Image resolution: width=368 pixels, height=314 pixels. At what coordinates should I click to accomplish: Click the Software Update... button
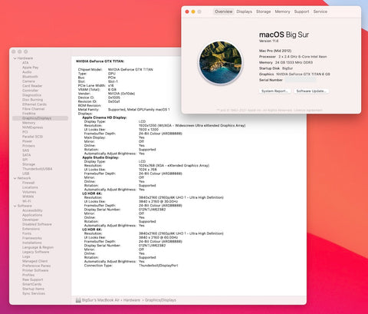[x=311, y=91]
